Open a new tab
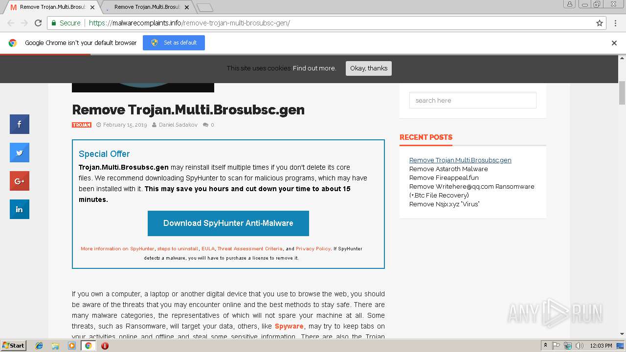This screenshot has height=352, width=626. pos(205,7)
